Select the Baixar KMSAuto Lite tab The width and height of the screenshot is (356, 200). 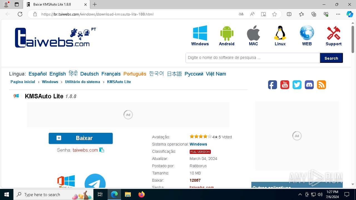tap(56, 4)
